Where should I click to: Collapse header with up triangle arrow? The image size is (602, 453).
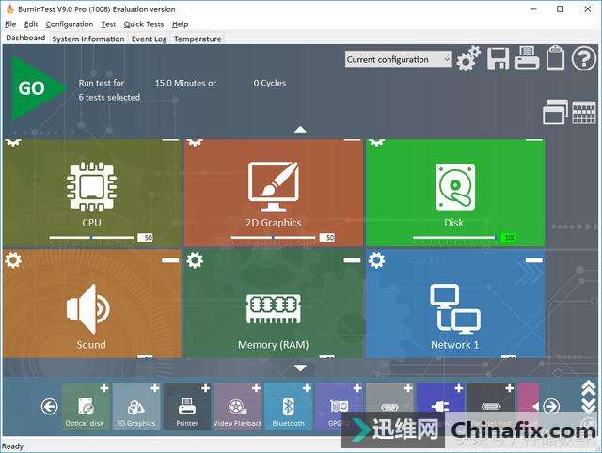click(300, 130)
